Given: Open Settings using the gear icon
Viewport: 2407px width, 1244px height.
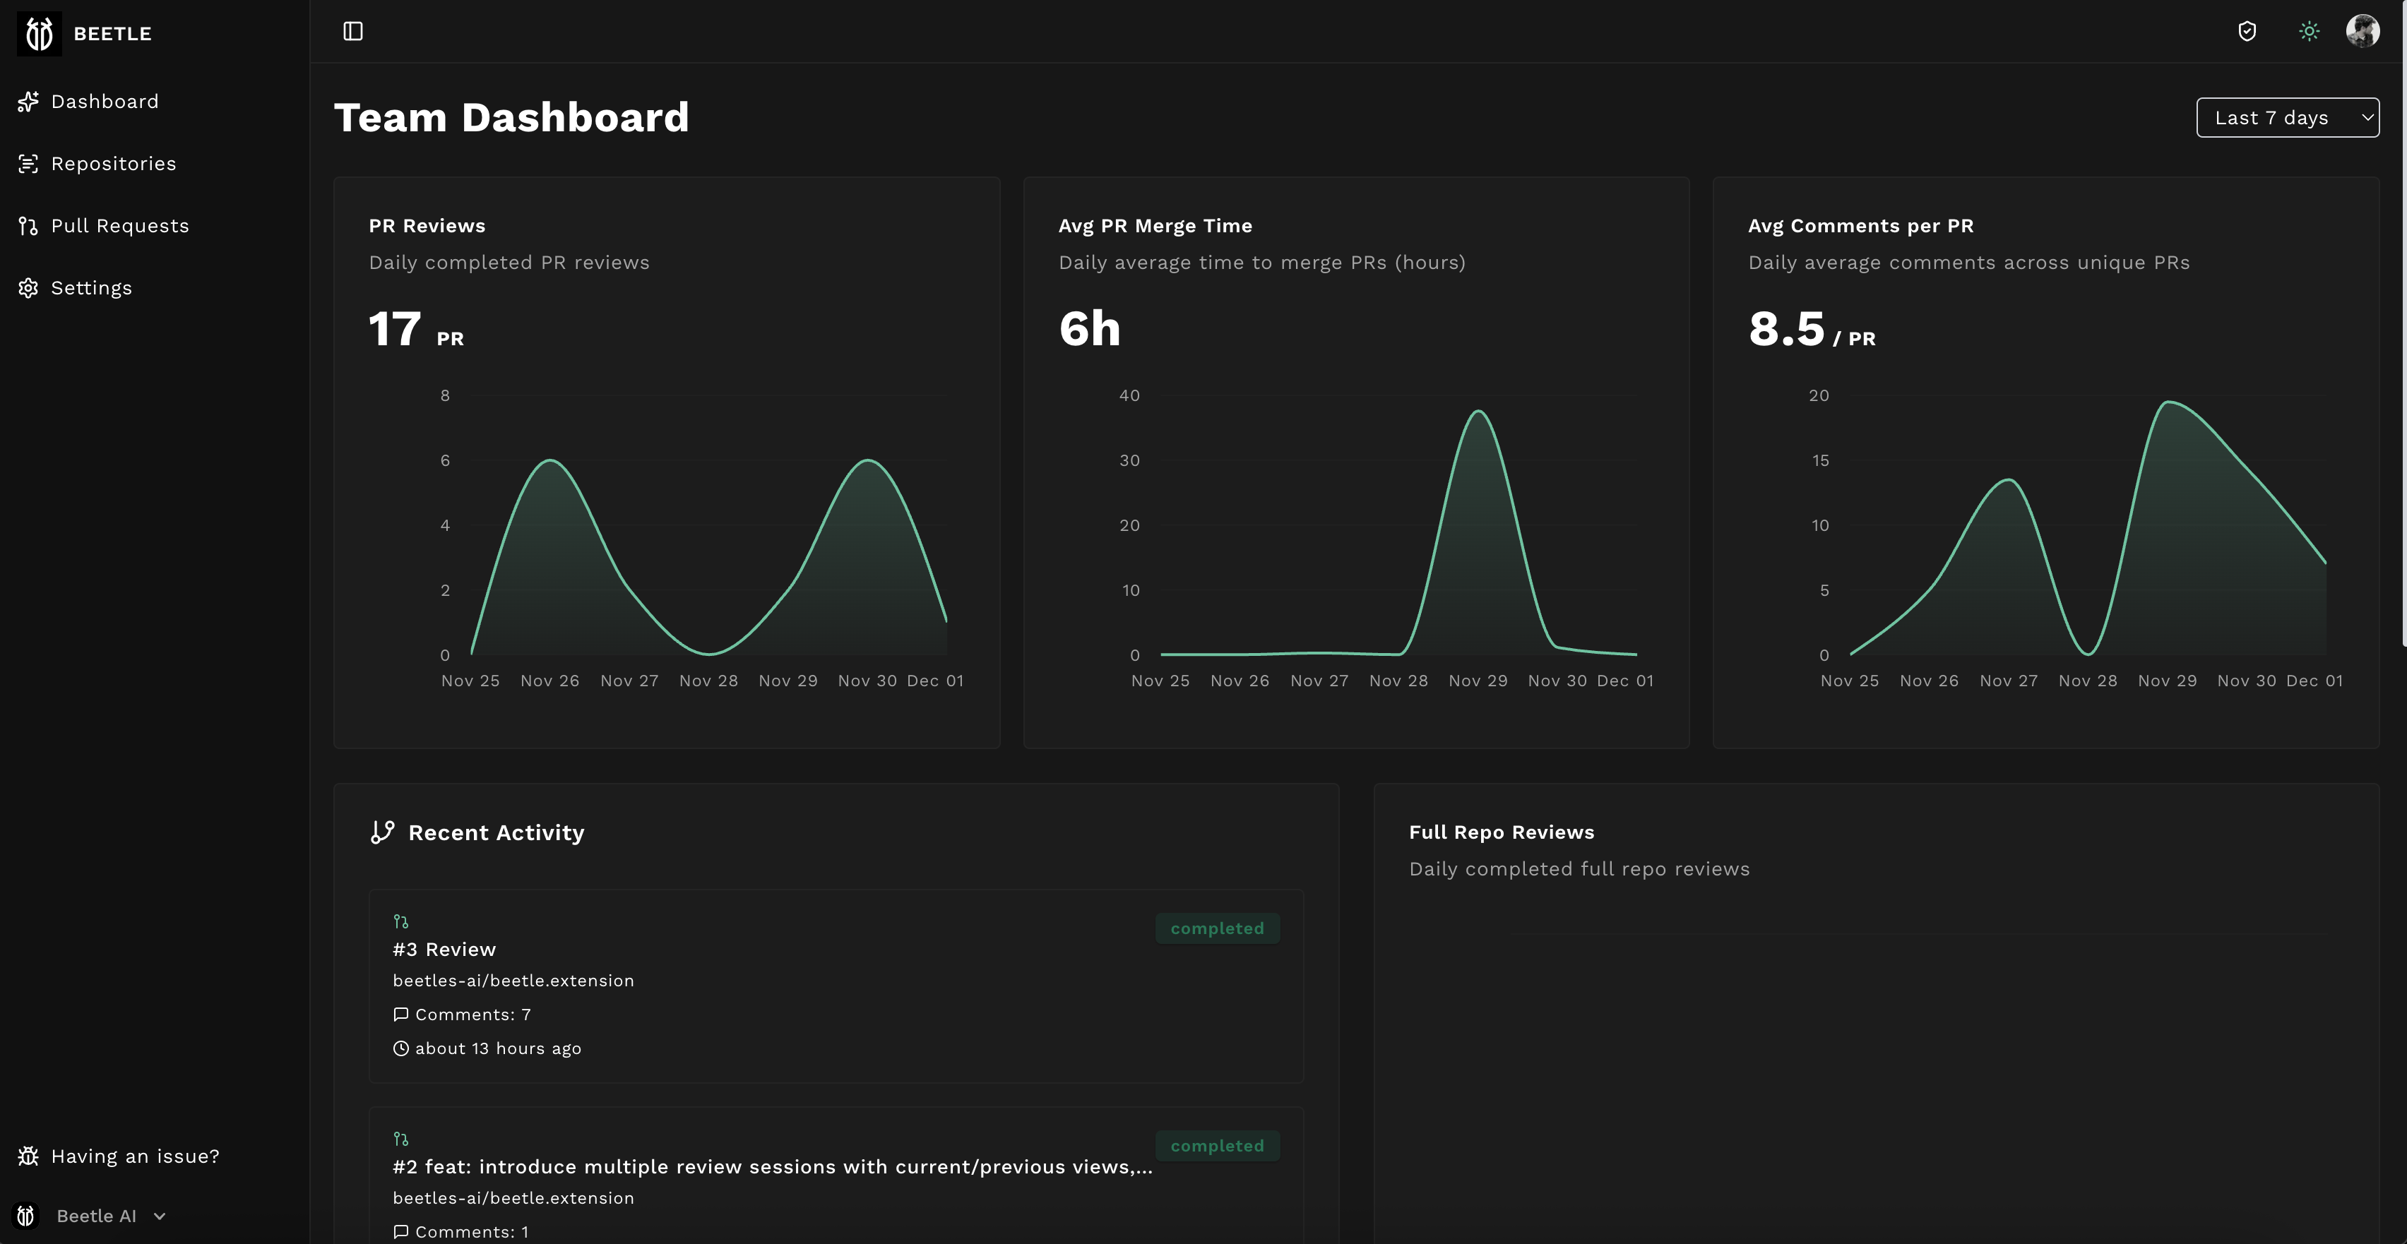Looking at the screenshot, I should click(28, 287).
